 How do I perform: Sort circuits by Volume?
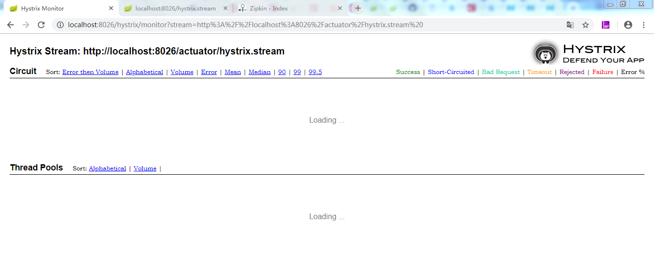[182, 72]
